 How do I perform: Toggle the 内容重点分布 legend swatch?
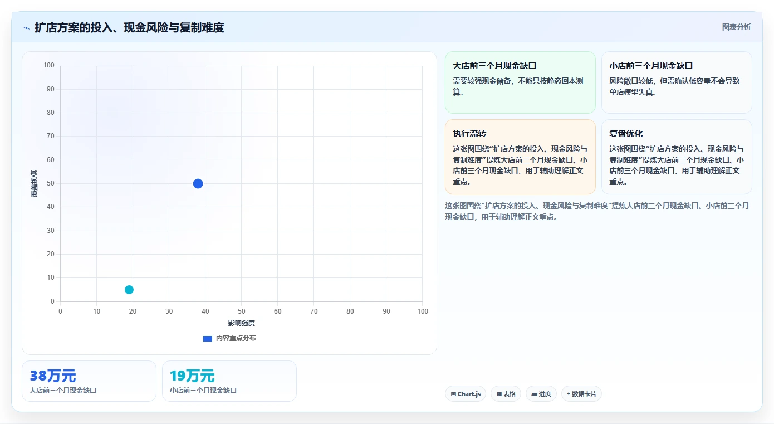[208, 338]
